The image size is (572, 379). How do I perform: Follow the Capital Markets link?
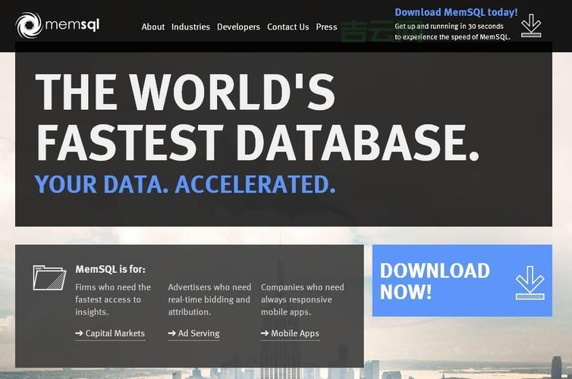click(110, 334)
